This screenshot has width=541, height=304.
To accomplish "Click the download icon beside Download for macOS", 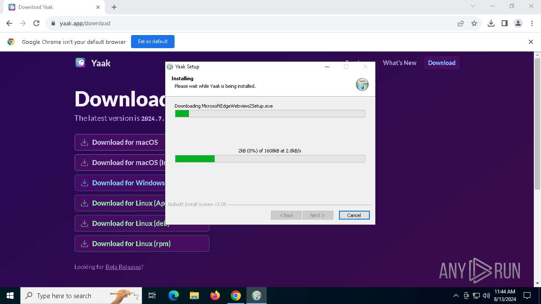I will pyautogui.click(x=85, y=142).
